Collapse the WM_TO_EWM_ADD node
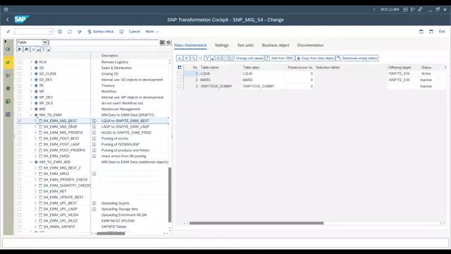The width and height of the screenshot is (451, 254). click(31, 162)
